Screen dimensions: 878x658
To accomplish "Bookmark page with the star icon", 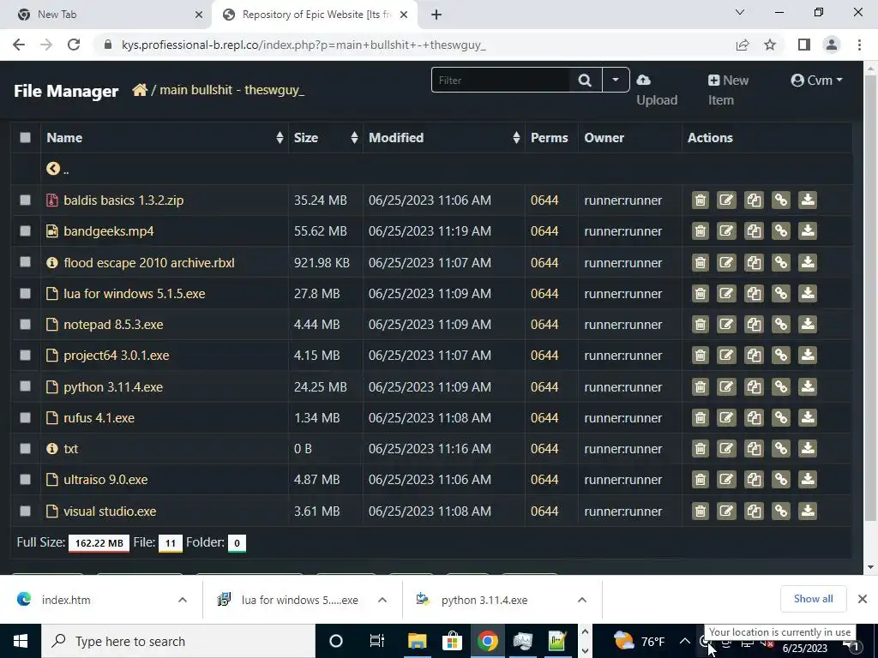I will pos(770,45).
